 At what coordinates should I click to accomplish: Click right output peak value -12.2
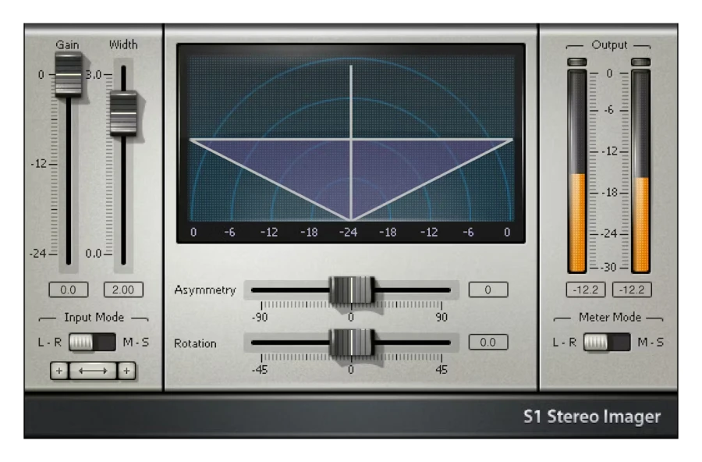(632, 290)
